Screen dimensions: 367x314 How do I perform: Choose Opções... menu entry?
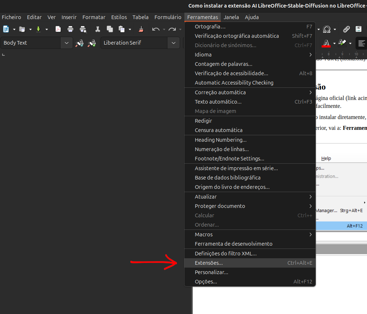click(206, 282)
